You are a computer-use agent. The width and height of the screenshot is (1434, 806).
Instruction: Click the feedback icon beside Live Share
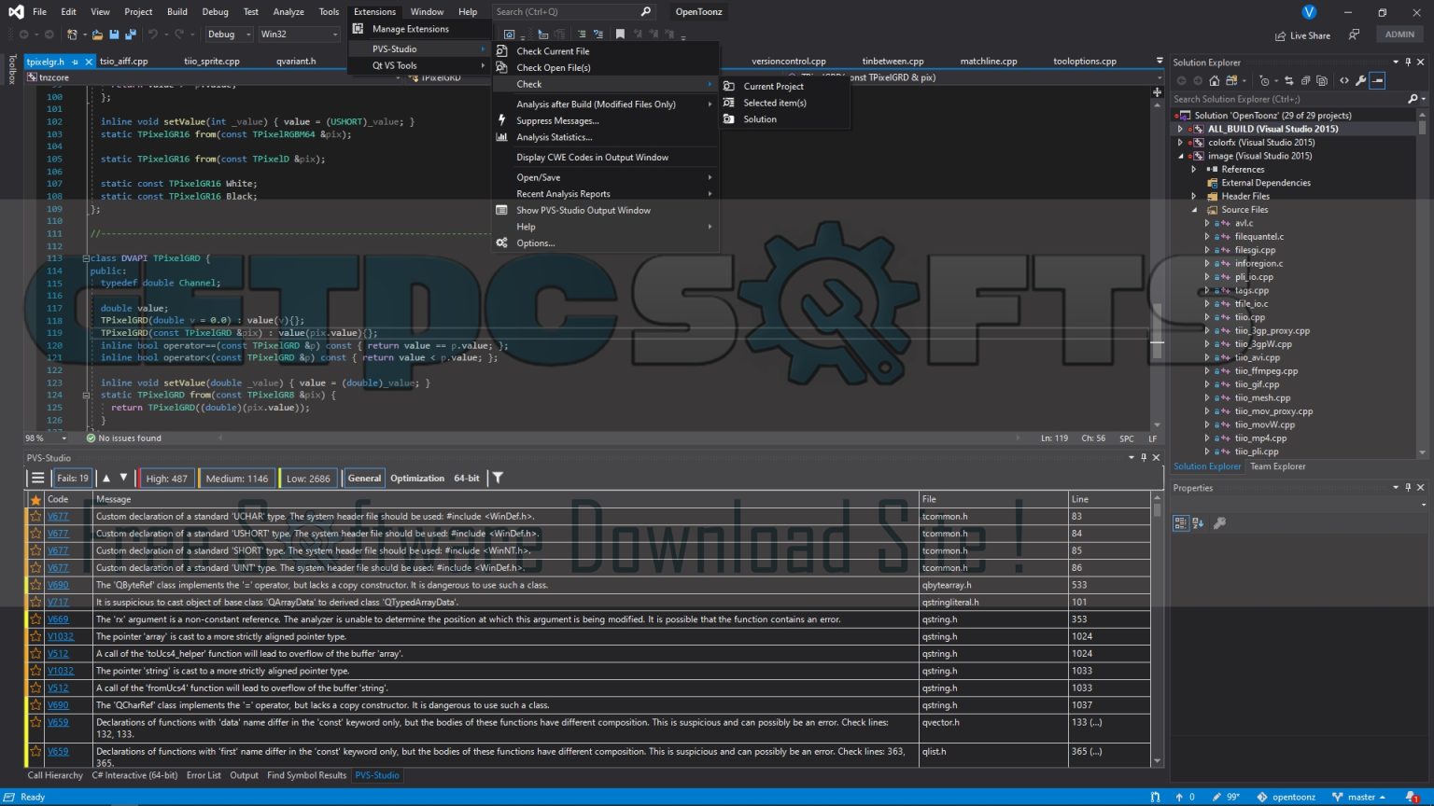[x=1354, y=35]
